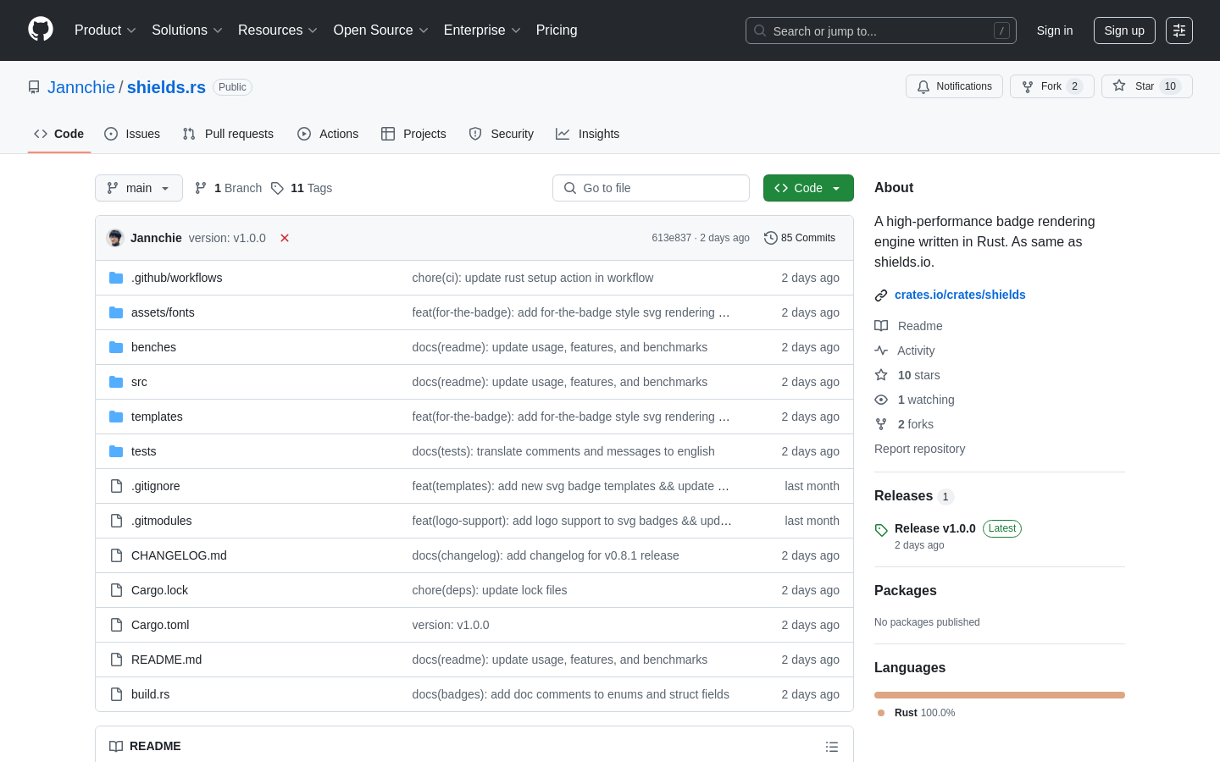The height and width of the screenshot is (762, 1220).
Task: Open the main branch selector dropdown
Action: pyautogui.click(x=139, y=188)
